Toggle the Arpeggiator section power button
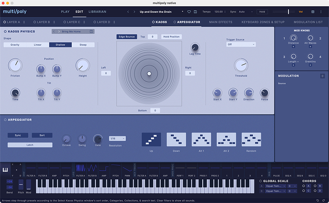Screen dimensions: 329x203 point(5,120)
